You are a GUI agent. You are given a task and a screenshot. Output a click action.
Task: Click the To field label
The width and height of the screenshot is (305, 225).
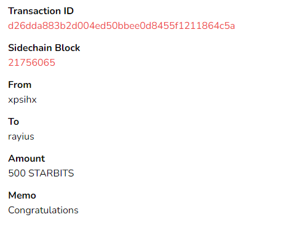(x=14, y=122)
